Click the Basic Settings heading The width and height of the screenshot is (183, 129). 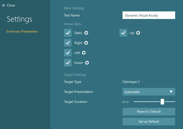[74, 8]
